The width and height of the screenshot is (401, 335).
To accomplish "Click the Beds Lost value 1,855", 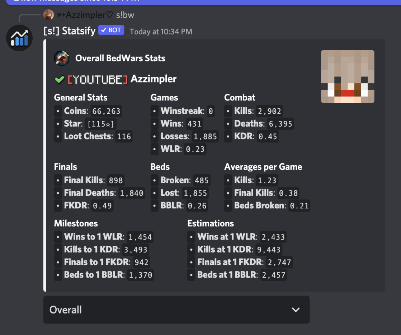I will (195, 193).
